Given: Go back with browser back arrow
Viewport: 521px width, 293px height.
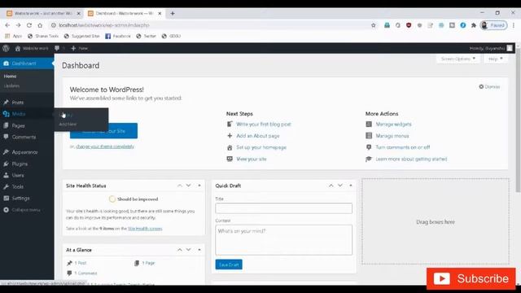Looking at the screenshot, I should 7,25.
